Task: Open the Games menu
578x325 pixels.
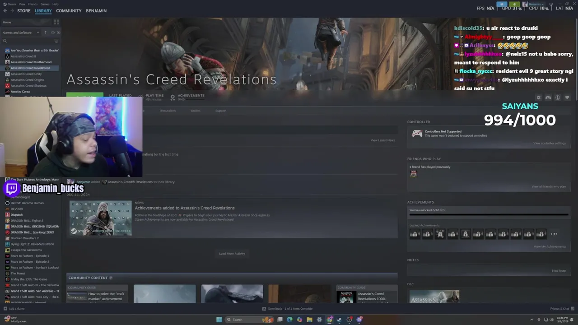Action: [x=45, y=4]
